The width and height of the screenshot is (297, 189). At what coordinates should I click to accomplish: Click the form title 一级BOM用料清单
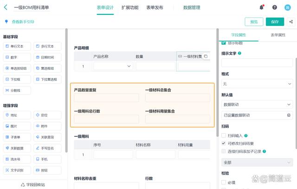tap(32, 7)
